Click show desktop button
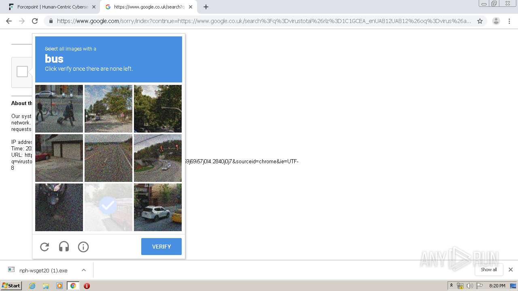The height and width of the screenshot is (291, 518). tap(513, 286)
